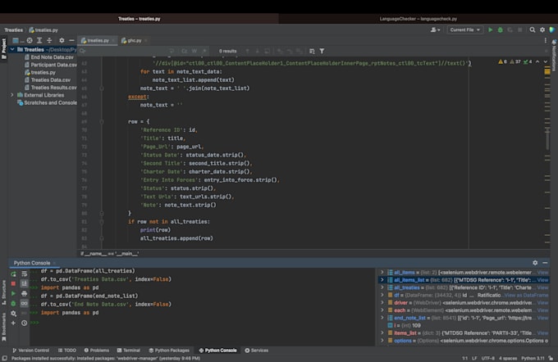Toggle match case in find bar
Image resolution: width=558 pixels, height=362 pixels.
(184, 51)
